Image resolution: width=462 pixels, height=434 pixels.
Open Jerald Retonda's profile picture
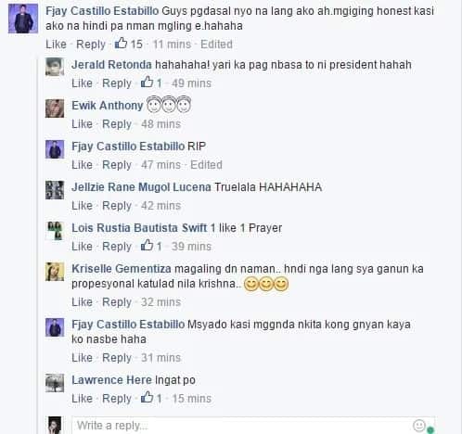click(x=55, y=67)
